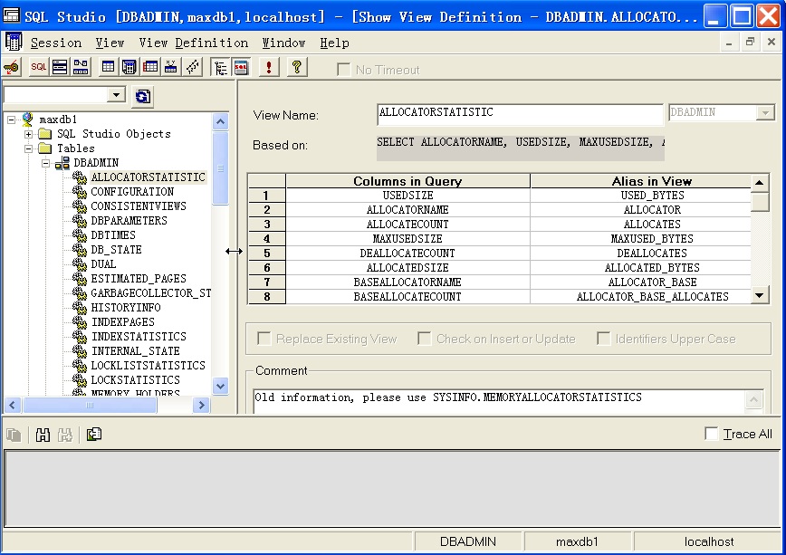Click the key connect icon in toolbar
This screenshot has height=555, width=786.
12,67
